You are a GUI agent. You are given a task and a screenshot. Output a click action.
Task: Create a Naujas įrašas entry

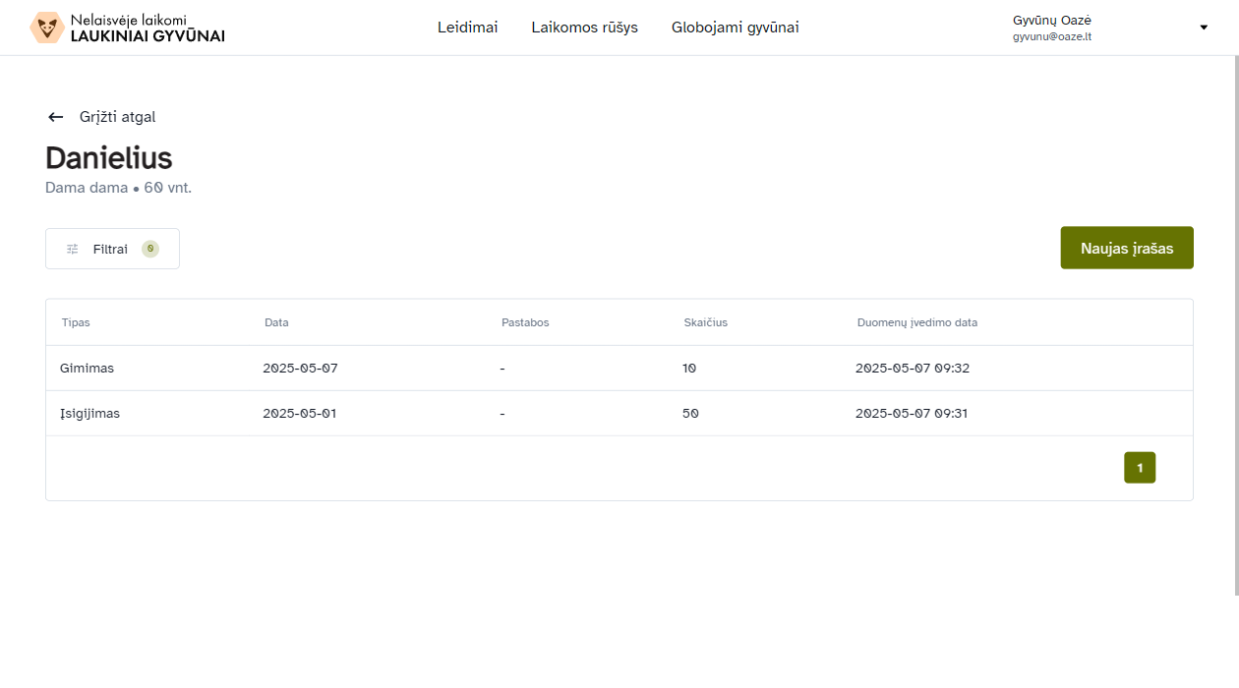point(1127,248)
